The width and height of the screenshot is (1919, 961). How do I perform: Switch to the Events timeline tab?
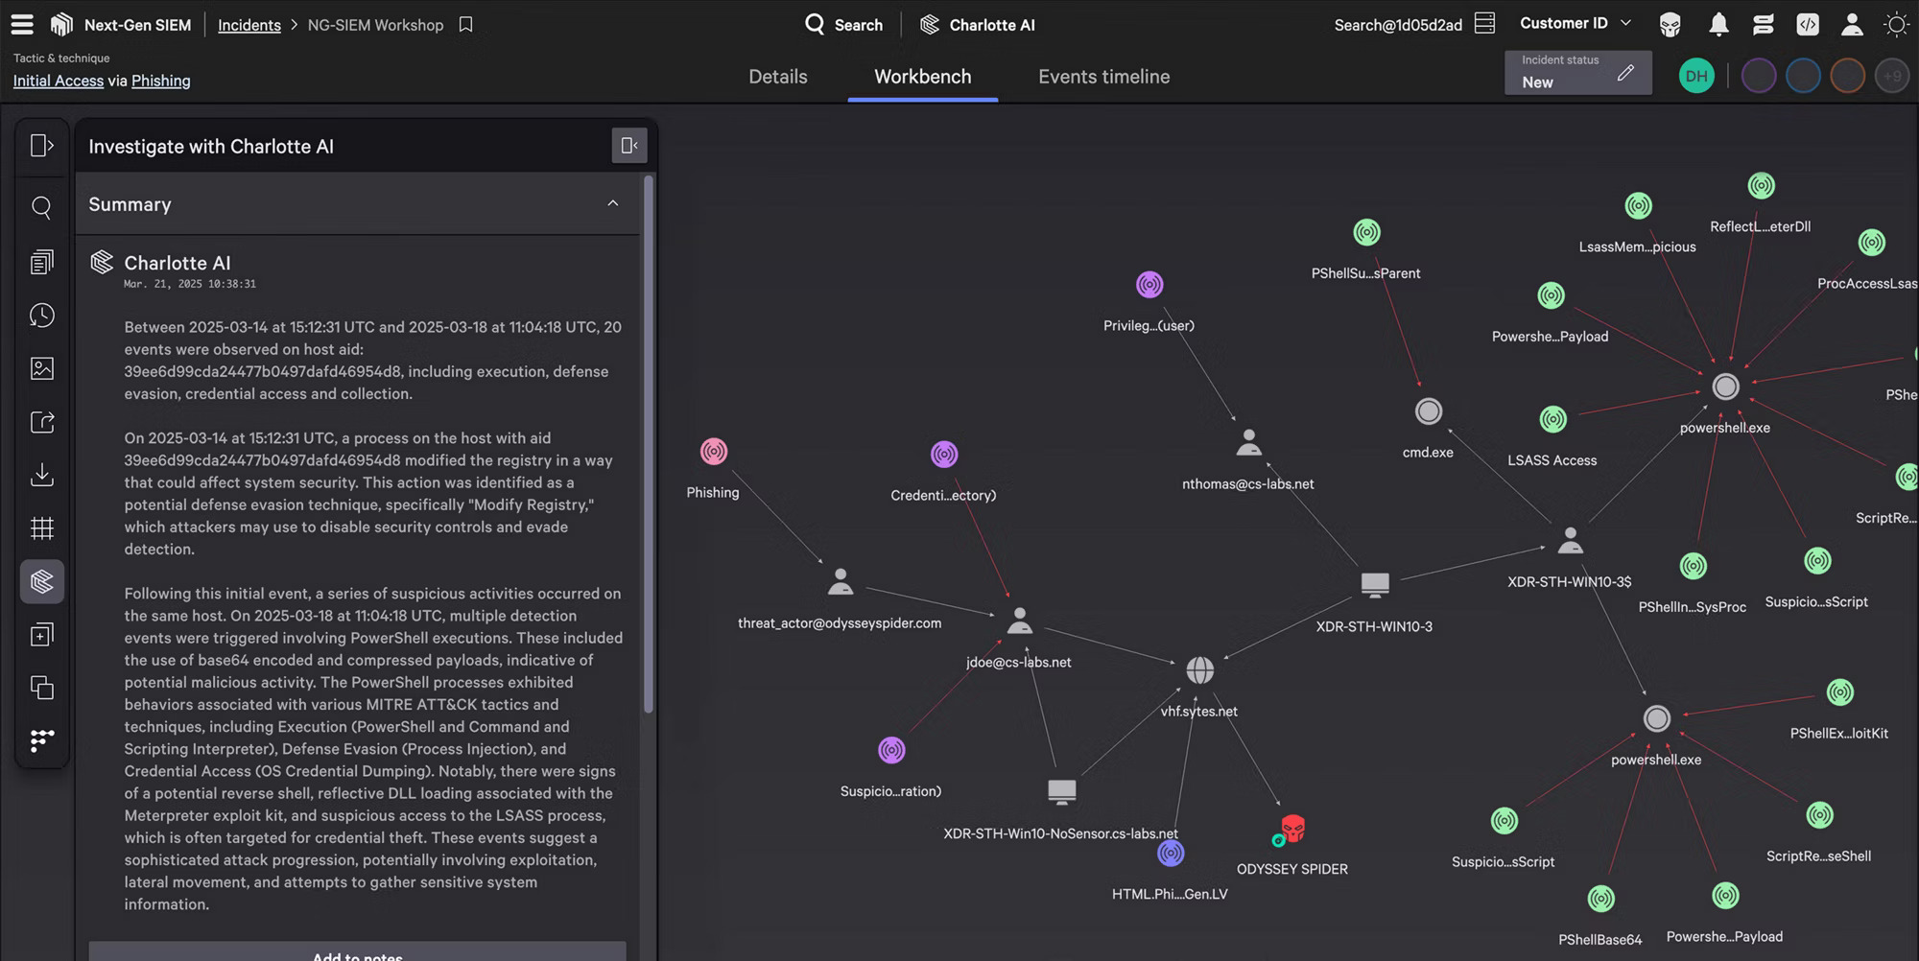1103,77
